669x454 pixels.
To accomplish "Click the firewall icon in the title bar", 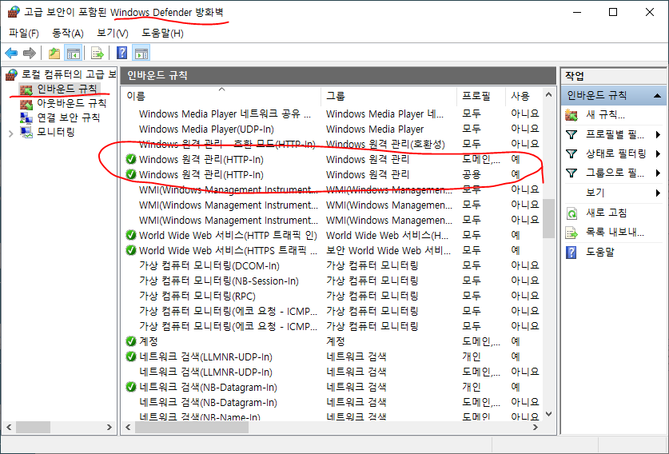I will point(14,12).
